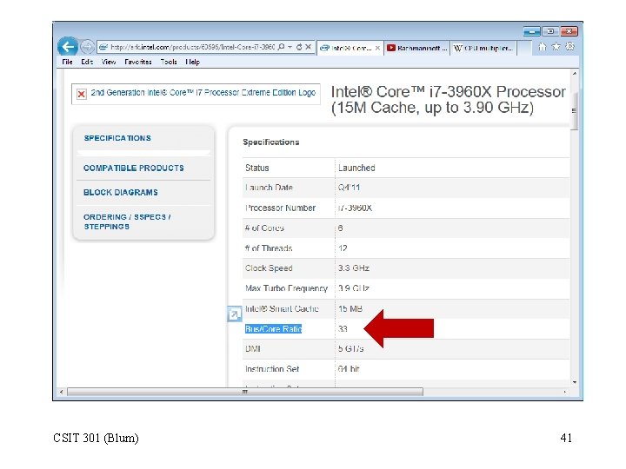Image resolution: width=626 pixels, height=469 pixels.
Task: Open ORDERING / SSPECS / STEPPINGS link
Action: point(127,221)
